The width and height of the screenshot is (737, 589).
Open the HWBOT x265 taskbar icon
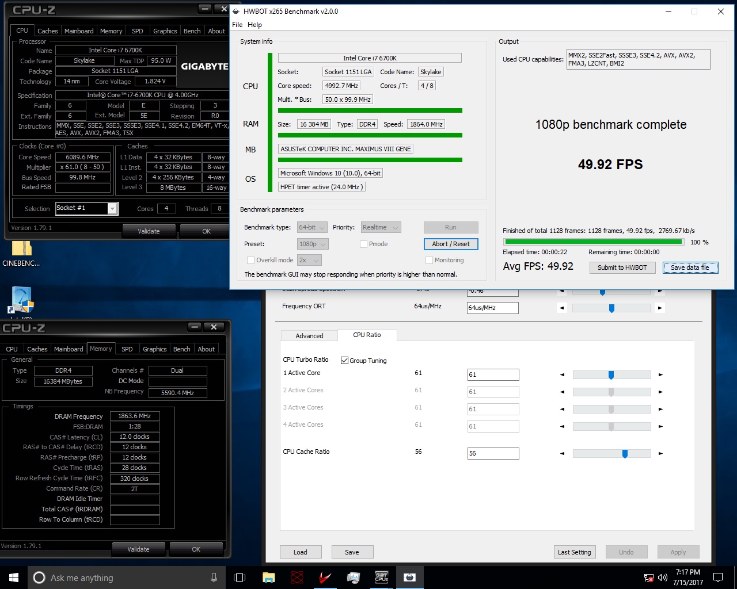click(x=410, y=577)
